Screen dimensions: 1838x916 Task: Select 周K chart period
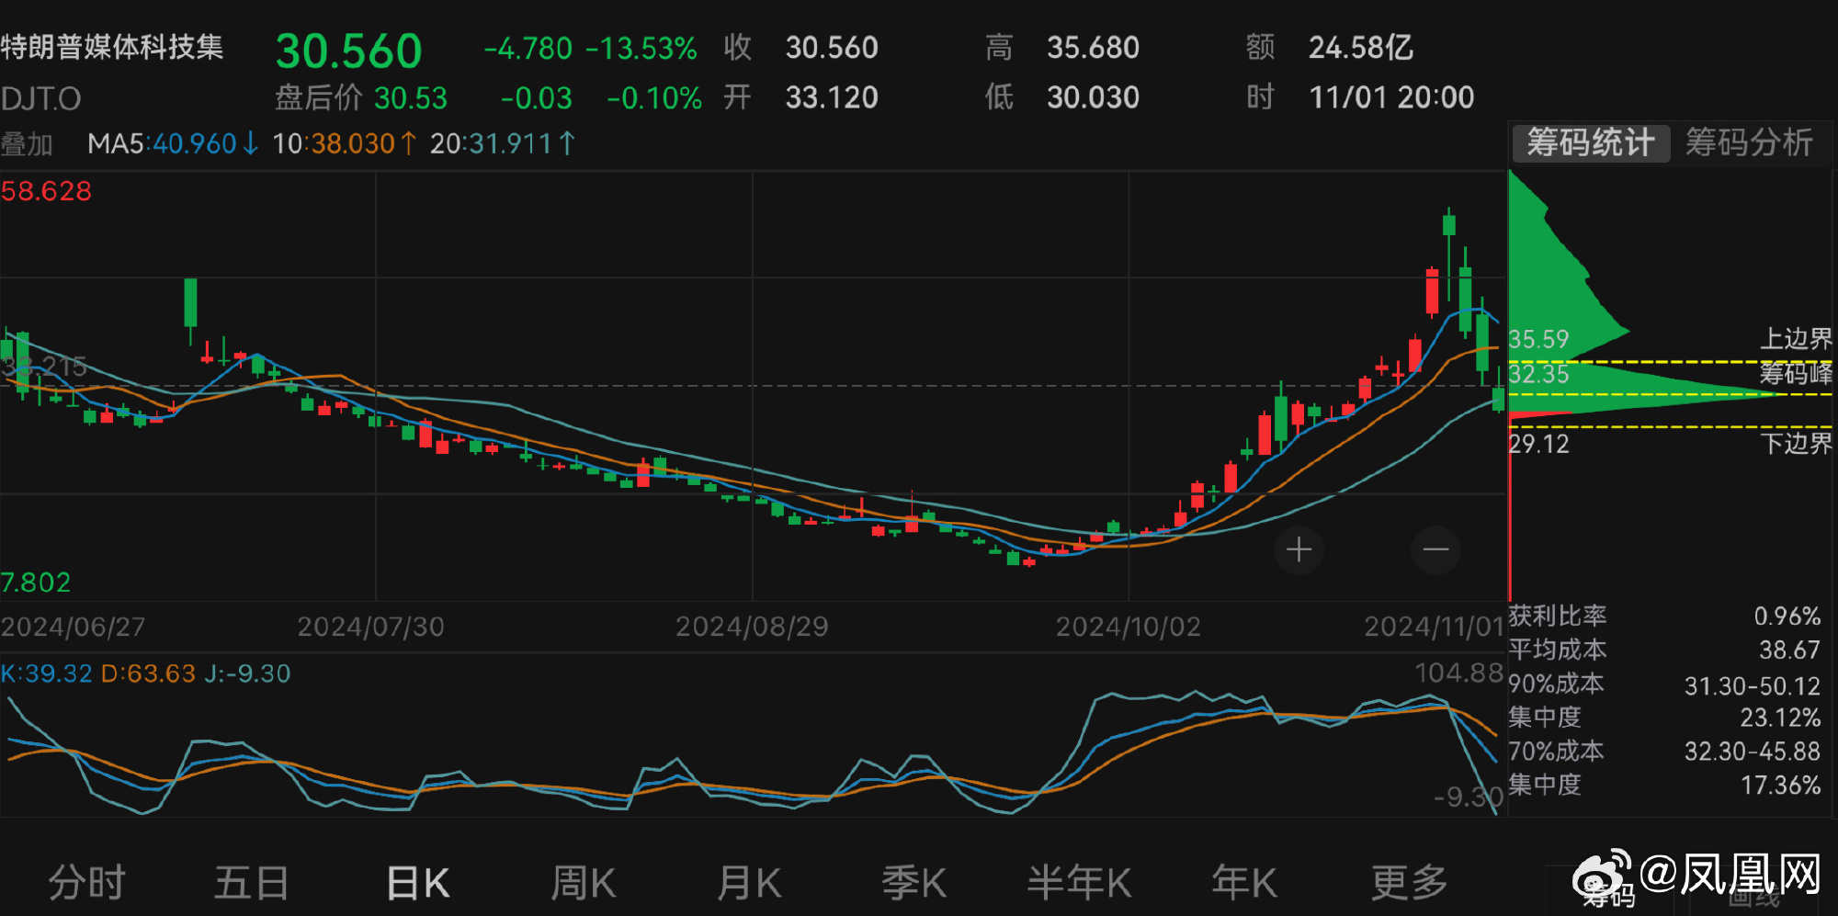[x=583, y=883]
